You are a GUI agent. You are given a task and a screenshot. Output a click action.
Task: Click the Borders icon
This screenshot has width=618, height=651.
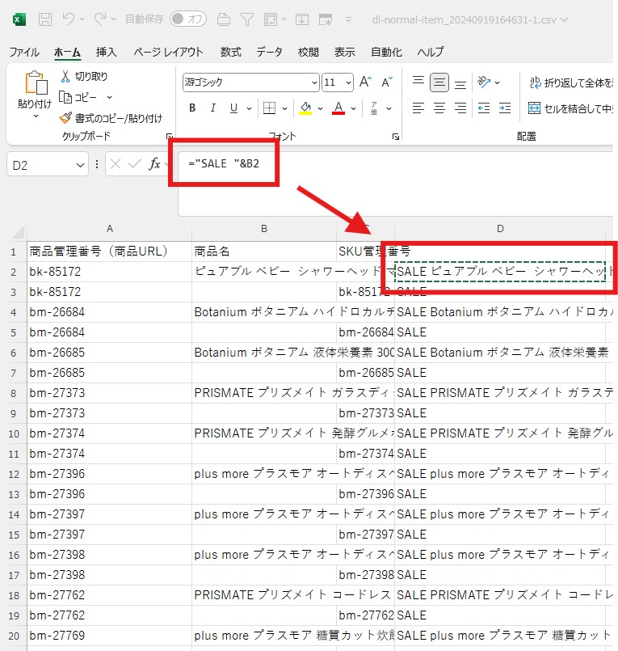(x=269, y=108)
